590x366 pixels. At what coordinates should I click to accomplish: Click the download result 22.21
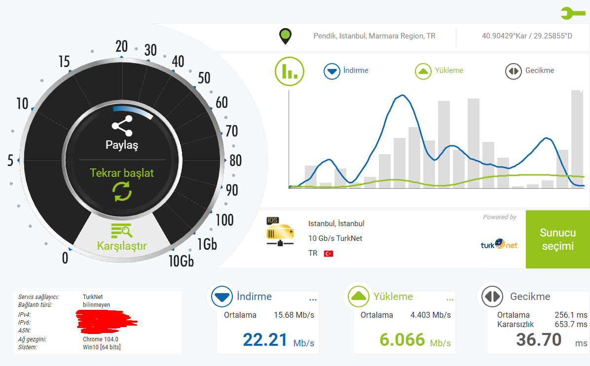[x=265, y=340]
